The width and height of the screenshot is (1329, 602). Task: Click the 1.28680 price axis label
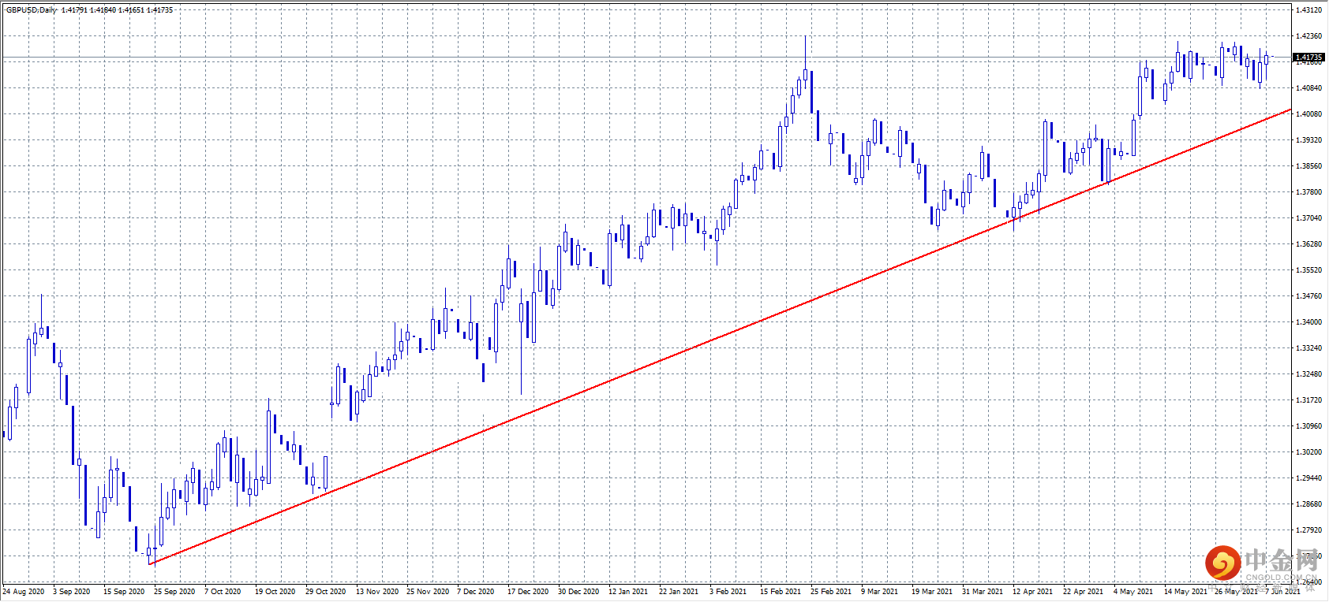click(1308, 504)
